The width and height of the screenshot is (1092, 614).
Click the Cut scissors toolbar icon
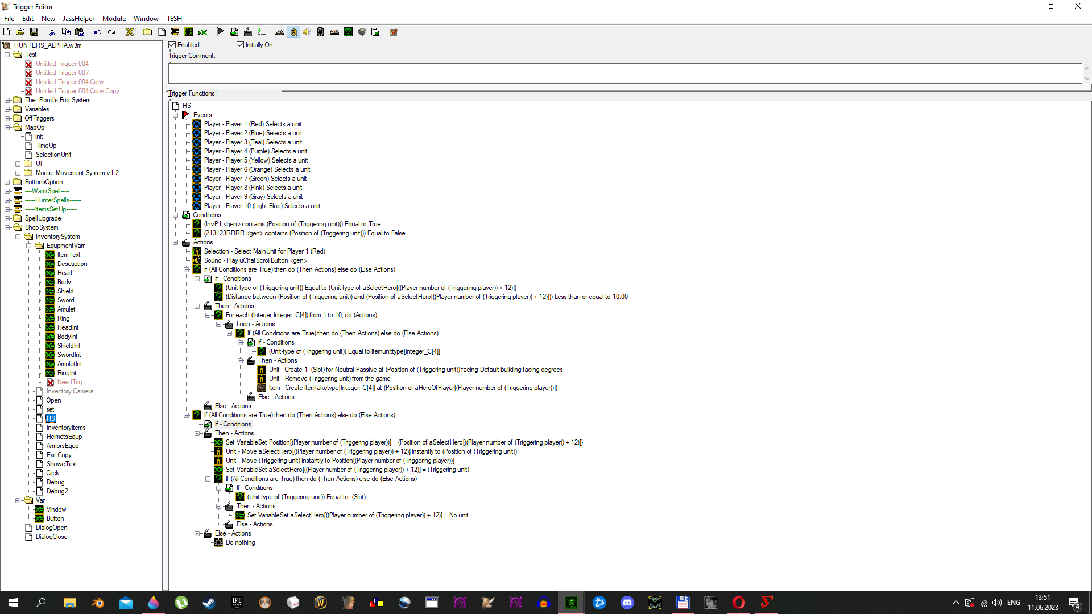(x=52, y=32)
